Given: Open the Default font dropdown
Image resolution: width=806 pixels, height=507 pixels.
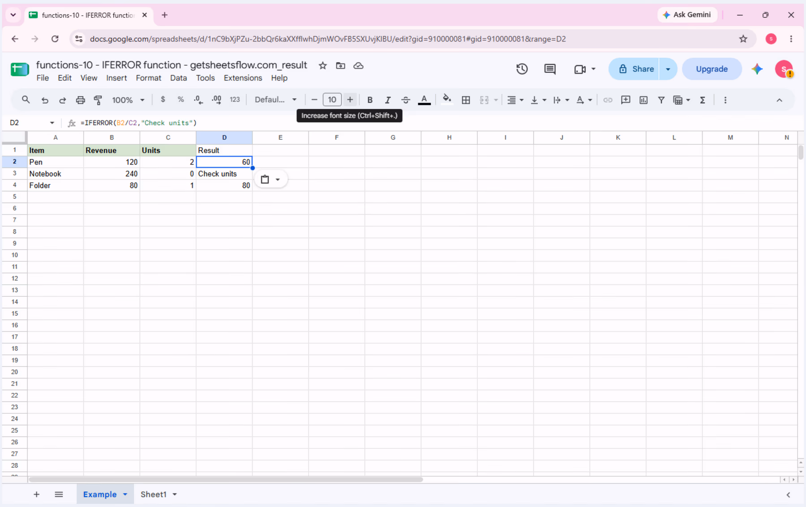Looking at the screenshot, I should [275, 100].
